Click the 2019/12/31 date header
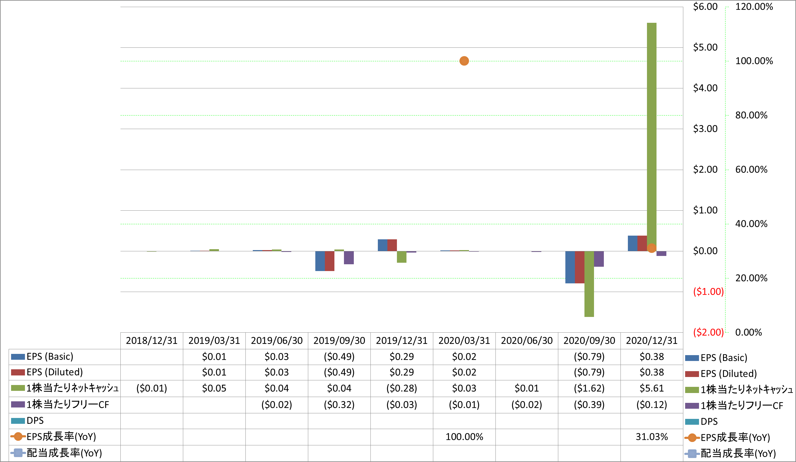 coord(402,341)
